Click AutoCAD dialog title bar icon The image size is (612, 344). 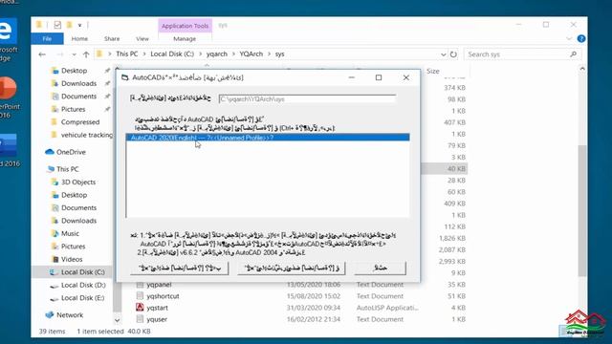(x=124, y=77)
